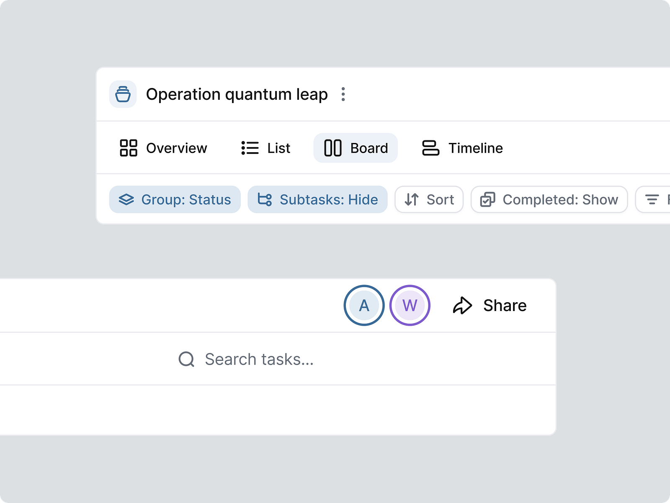Click the Completed chip checkmark icon
The image size is (670, 503).
(487, 200)
